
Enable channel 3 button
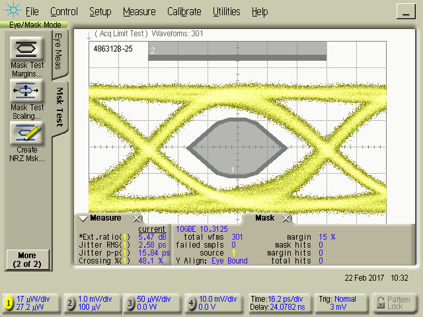tap(130, 303)
